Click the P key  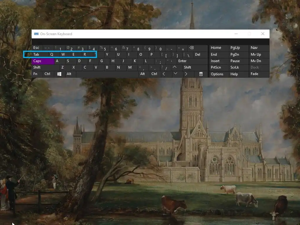(154, 54)
